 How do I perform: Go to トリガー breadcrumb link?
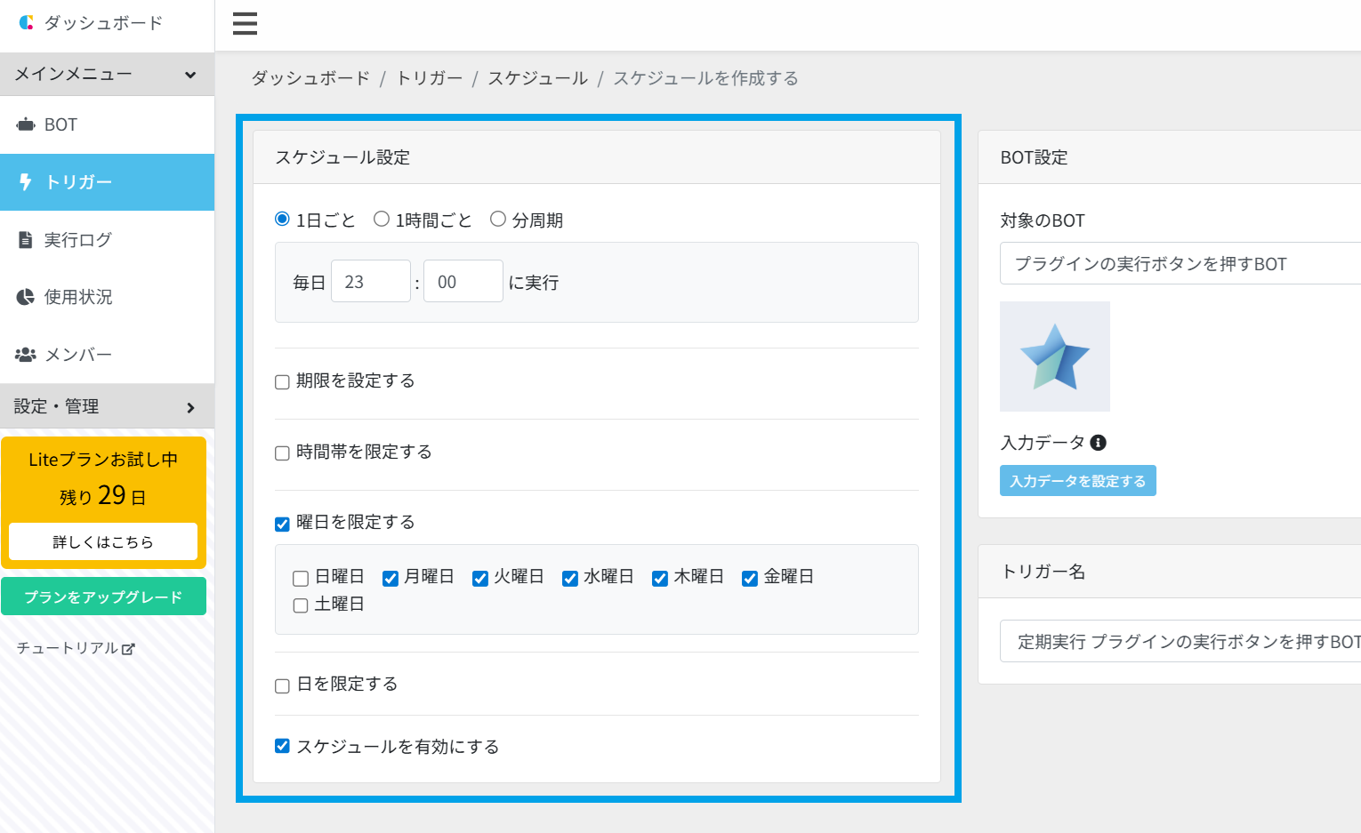(x=430, y=78)
